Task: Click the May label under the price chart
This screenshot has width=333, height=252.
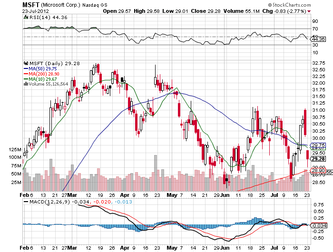Action: click(172, 195)
